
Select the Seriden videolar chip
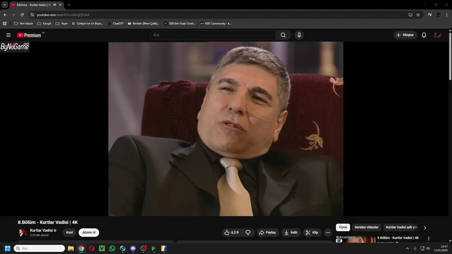pyautogui.click(x=367, y=228)
